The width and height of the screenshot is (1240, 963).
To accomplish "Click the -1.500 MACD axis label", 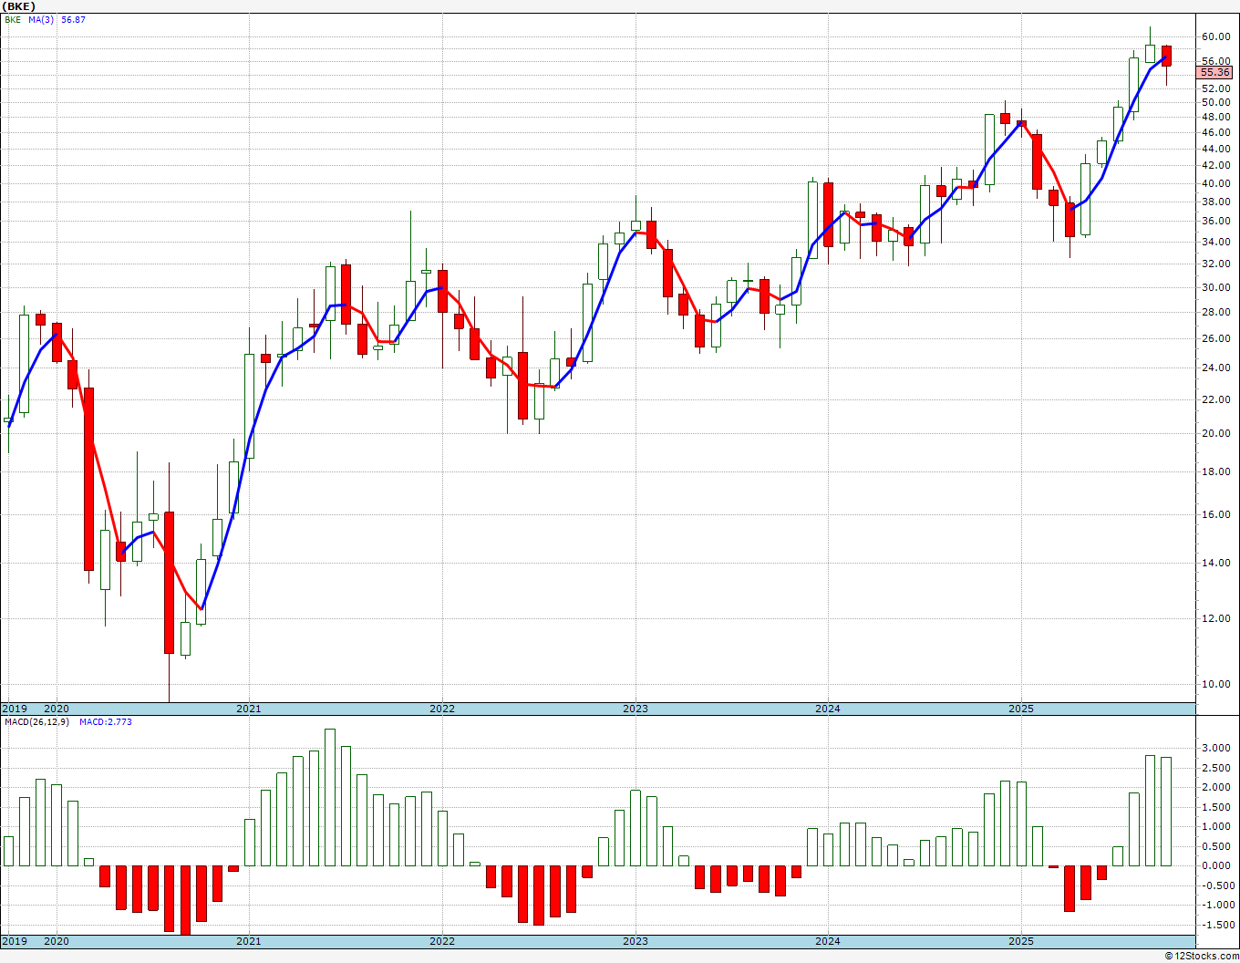I will 1216,925.
